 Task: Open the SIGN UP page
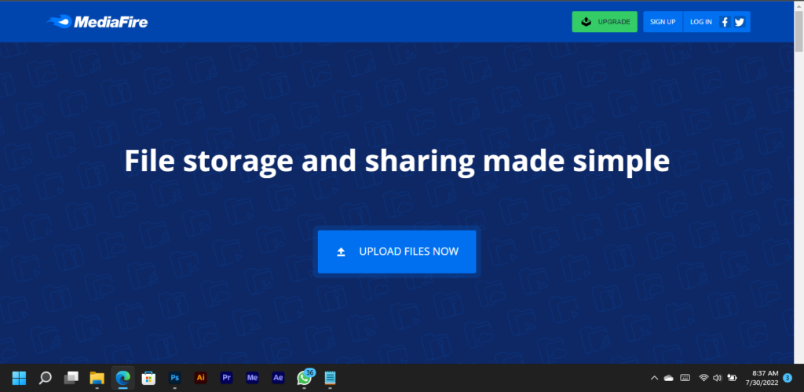click(x=663, y=22)
